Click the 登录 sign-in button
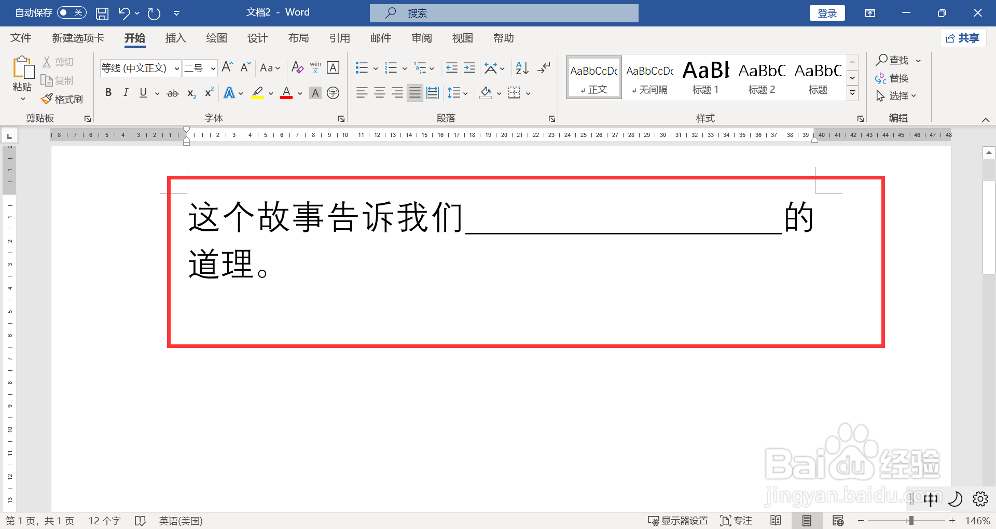Image resolution: width=996 pixels, height=529 pixels. tap(827, 12)
